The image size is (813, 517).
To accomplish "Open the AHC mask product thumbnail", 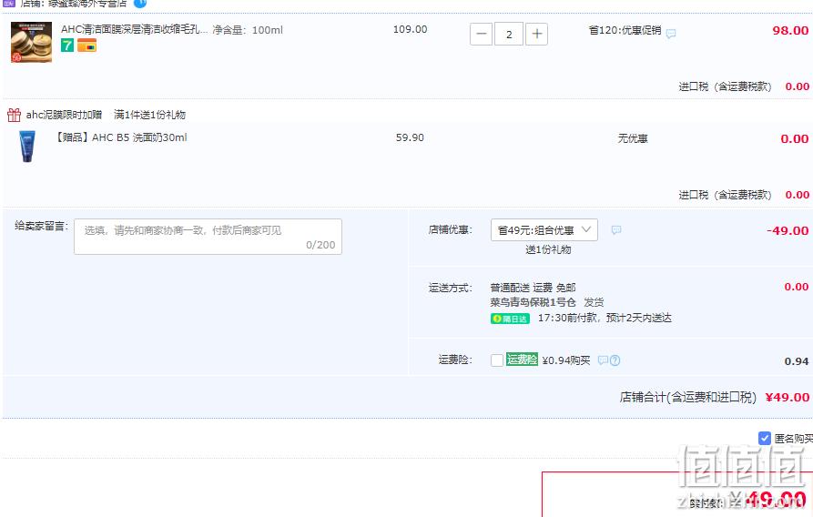I will tap(31, 42).
